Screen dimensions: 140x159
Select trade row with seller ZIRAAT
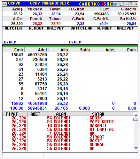[67, 137]
